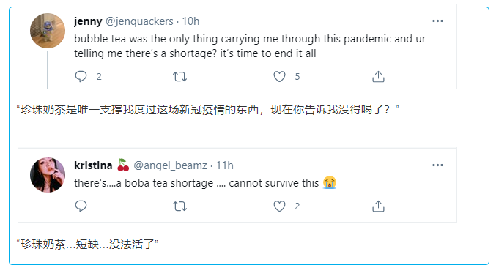The width and height of the screenshot is (496, 268).
Task: Share kristina's tweet via the share icon
Action: (x=378, y=206)
